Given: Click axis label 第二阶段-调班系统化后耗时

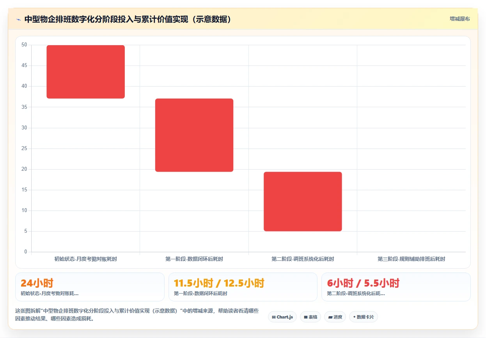Looking at the screenshot, I should 303,259.
